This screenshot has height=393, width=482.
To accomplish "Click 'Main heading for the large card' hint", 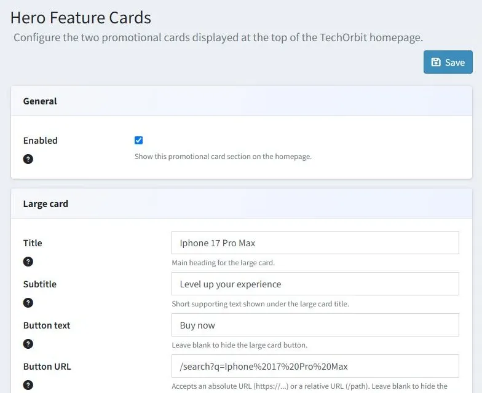I will pyautogui.click(x=223, y=263).
